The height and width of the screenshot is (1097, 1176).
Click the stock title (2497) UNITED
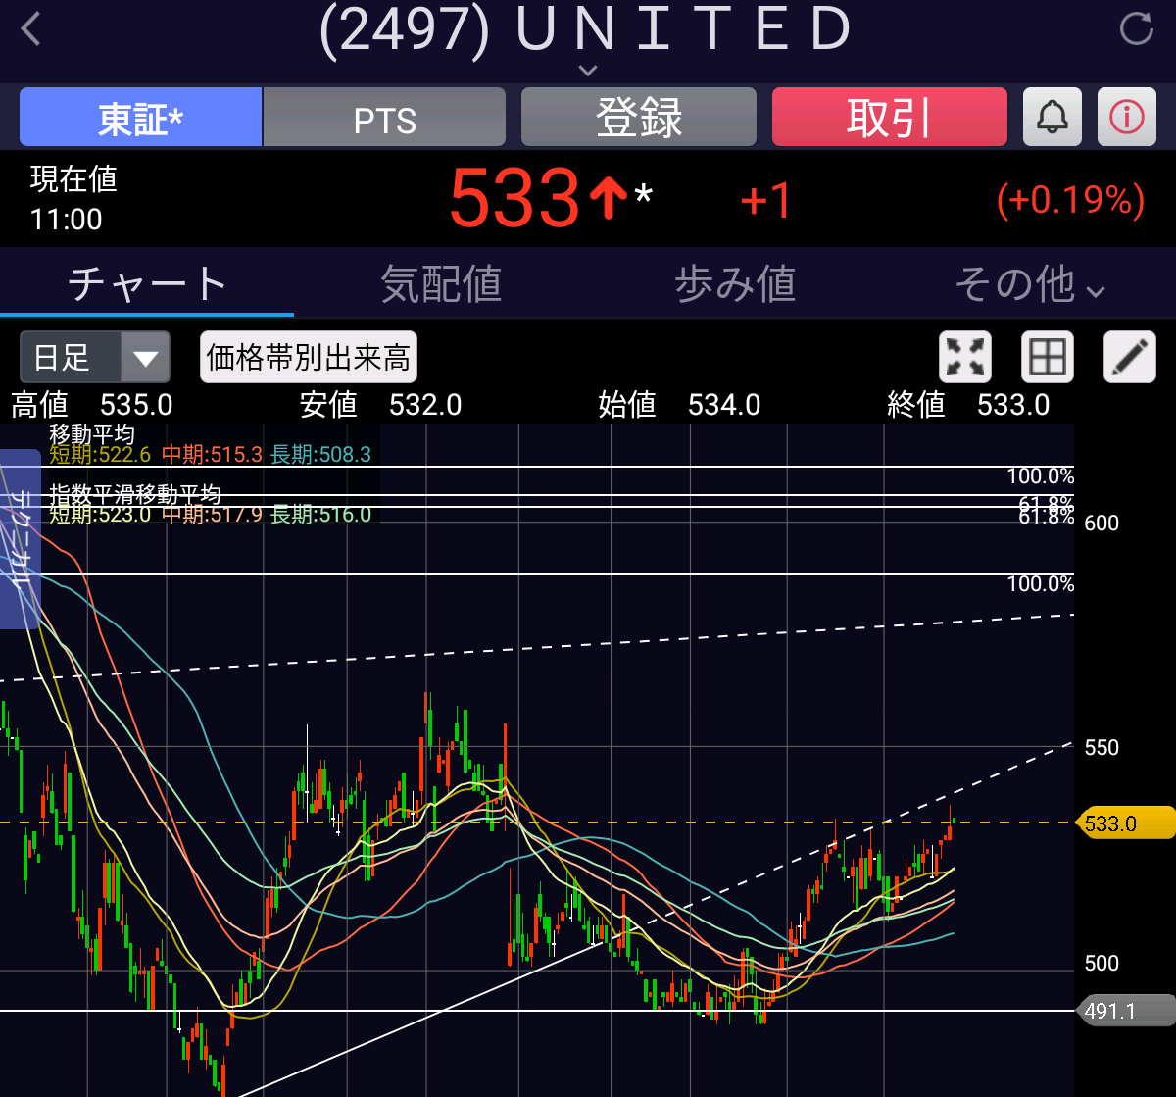586,29
